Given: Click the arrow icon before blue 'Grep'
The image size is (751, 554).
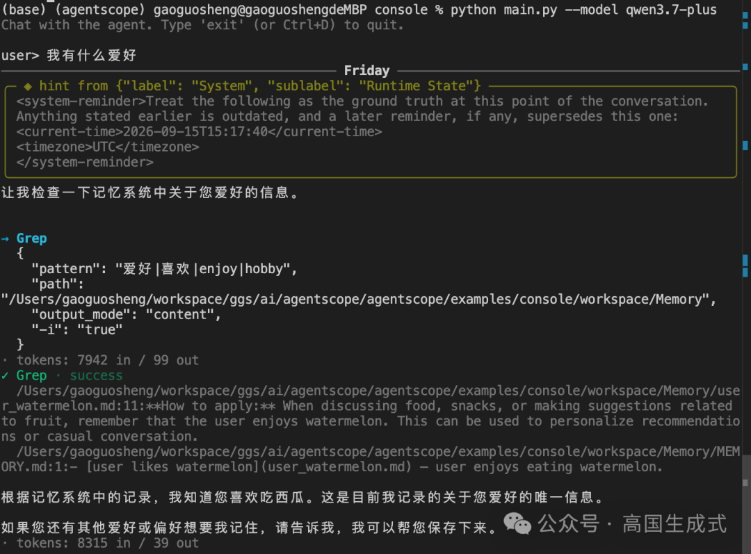Looking at the screenshot, I should click(x=6, y=238).
